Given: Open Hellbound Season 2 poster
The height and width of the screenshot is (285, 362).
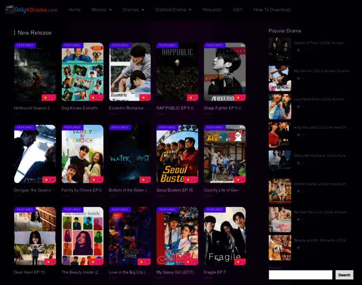Looking at the screenshot, I should 35,72.
